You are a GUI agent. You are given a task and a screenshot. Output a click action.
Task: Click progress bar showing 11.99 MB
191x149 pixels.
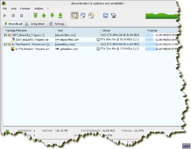pos(161,40)
